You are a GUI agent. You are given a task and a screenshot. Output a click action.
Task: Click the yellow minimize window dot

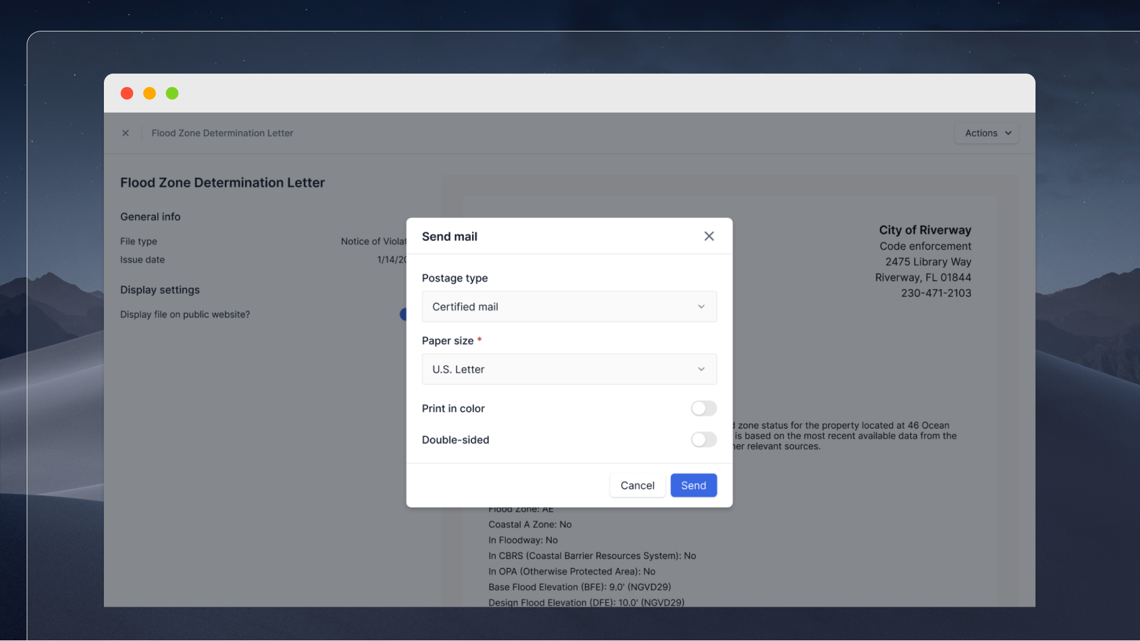150,93
